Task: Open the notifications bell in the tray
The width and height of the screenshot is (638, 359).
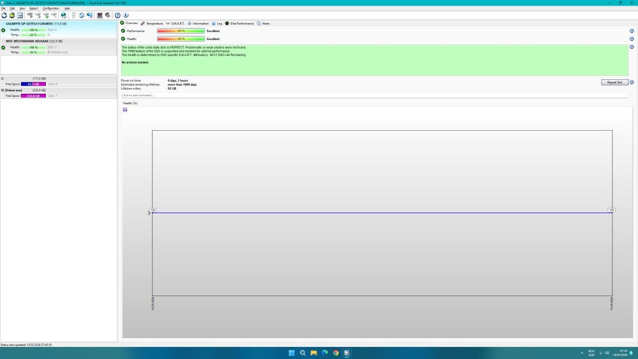Action: pos(631,353)
